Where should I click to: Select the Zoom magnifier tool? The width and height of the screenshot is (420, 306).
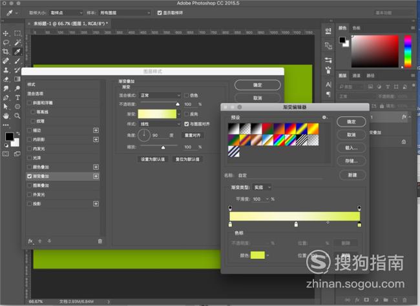pos(17,116)
